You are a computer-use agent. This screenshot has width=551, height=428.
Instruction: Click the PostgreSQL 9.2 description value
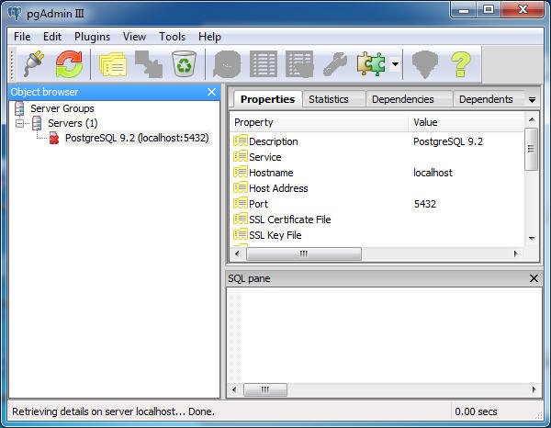[x=448, y=141]
